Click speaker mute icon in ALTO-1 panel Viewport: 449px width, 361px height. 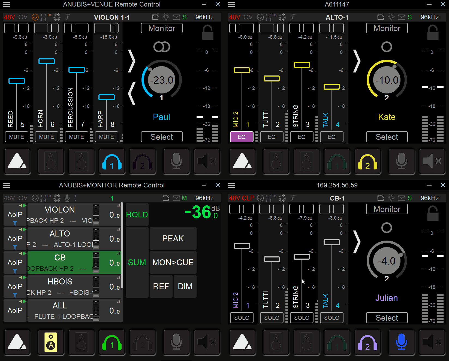(x=432, y=161)
